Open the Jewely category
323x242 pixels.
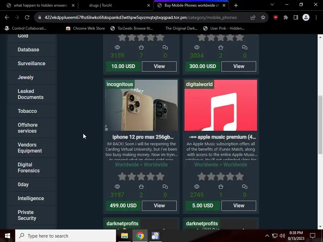(26, 78)
